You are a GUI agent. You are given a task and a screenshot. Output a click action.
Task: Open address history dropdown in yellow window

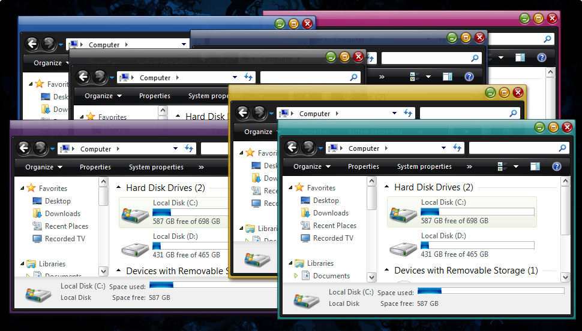[x=395, y=113]
